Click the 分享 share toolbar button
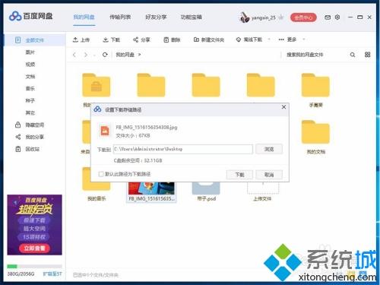The height and width of the screenshot is (285, 380). click(x=141, y=40)
